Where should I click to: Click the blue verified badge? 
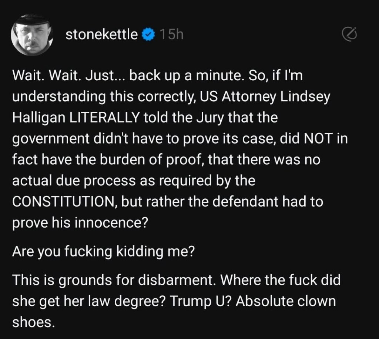tap(149, 35)
